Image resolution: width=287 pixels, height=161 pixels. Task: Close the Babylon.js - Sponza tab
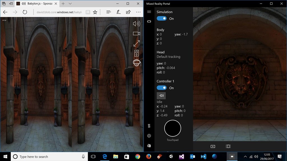point(56,4)
